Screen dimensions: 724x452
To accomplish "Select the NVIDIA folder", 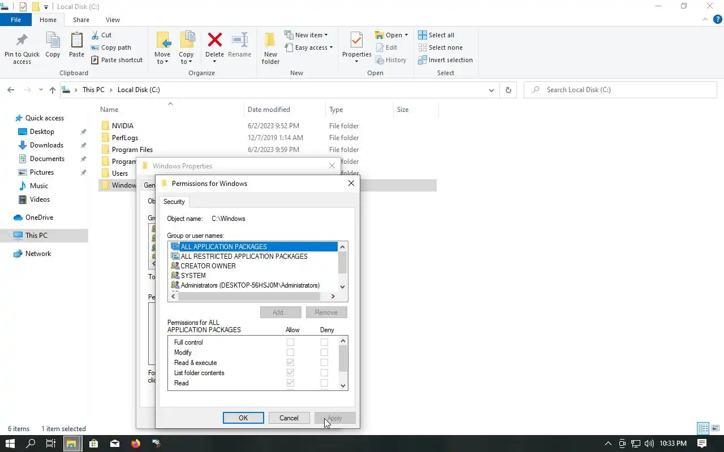I will pyautogui.click(x=123, y=126).
